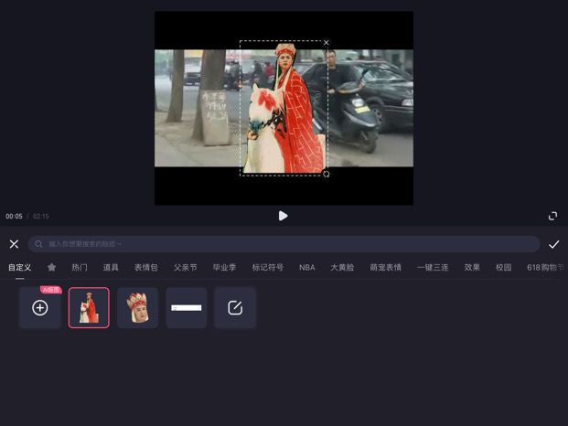The image size is (568, 426).
Task: Select the white bar sticker thumbnail
Action: point(187,308)
